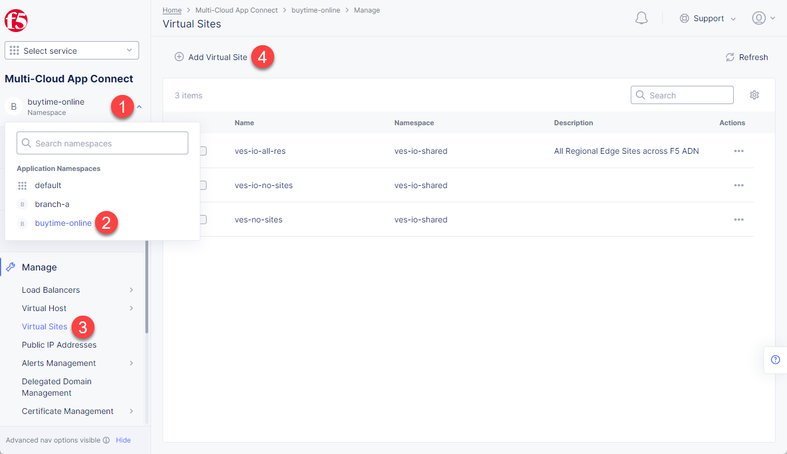This screenshot has height=454, width=787.
Task: Open actions menu for ves-io-all-res
Action: (x=739, y=151)
